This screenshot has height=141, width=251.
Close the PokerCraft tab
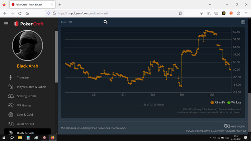[52, 5]
